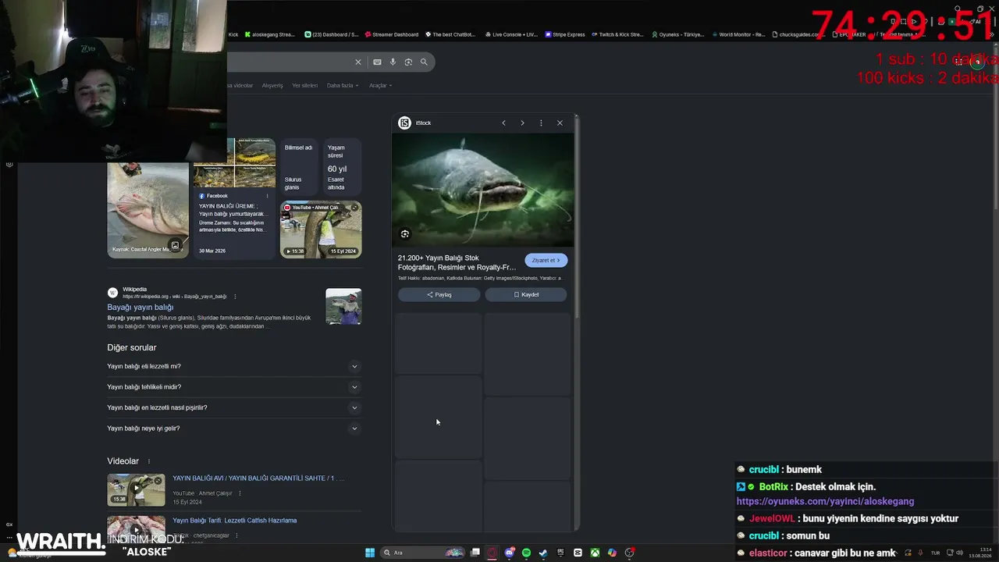Start voice search with the microphone
This screenshot has height=562, width=999.
click(x=393, y=62)
